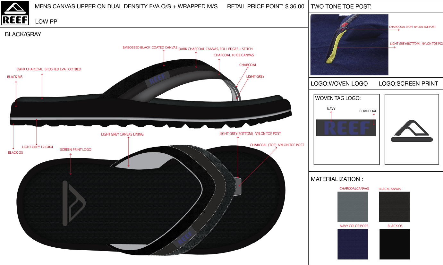Click the light grey toe post on the top-view sandal
443x265 pixels.
pyautogui.click(x=238, y=186)
